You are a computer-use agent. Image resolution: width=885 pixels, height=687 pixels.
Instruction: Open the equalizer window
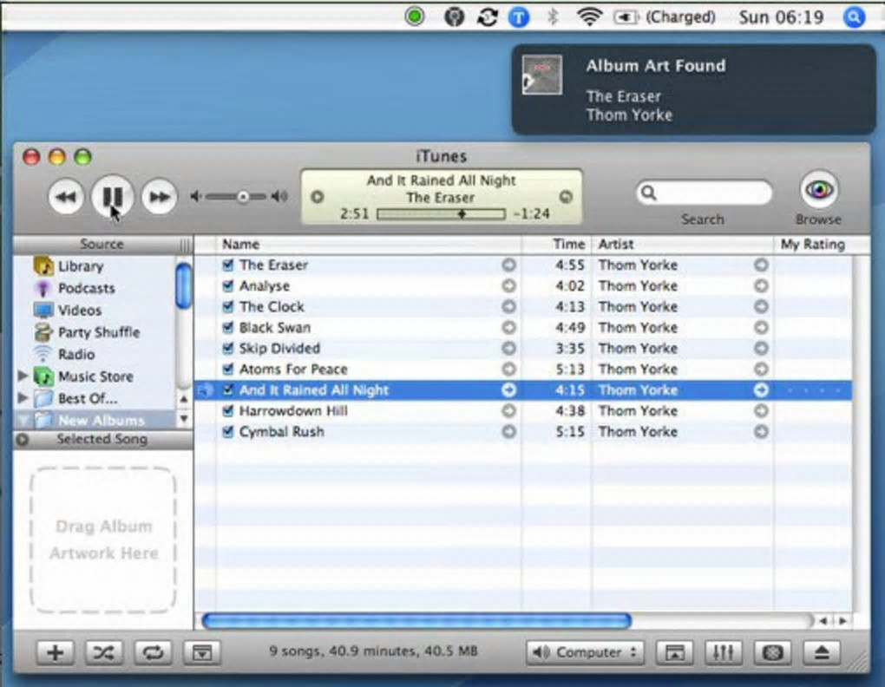724,652
